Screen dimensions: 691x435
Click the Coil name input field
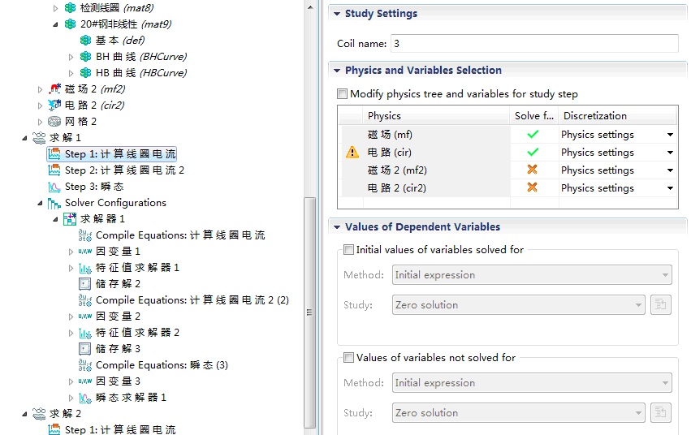[x=533, y=43]
